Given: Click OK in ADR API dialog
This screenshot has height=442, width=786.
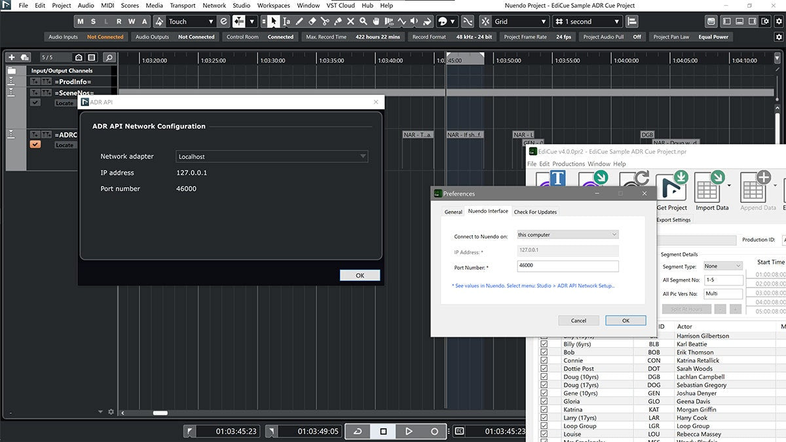Looking at the screenshot, I should tap(360, 275).
